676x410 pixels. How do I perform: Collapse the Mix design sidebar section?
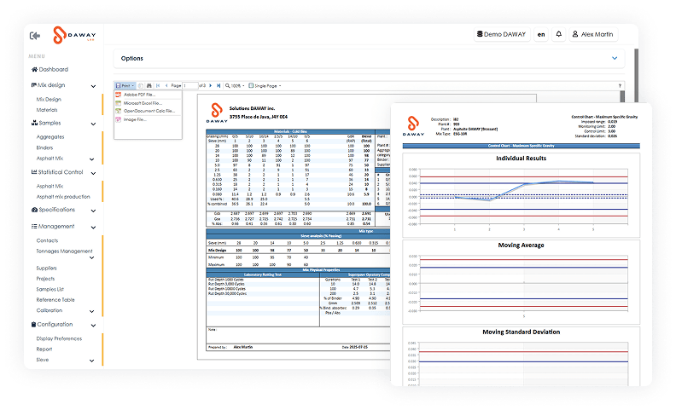point(92,85)
